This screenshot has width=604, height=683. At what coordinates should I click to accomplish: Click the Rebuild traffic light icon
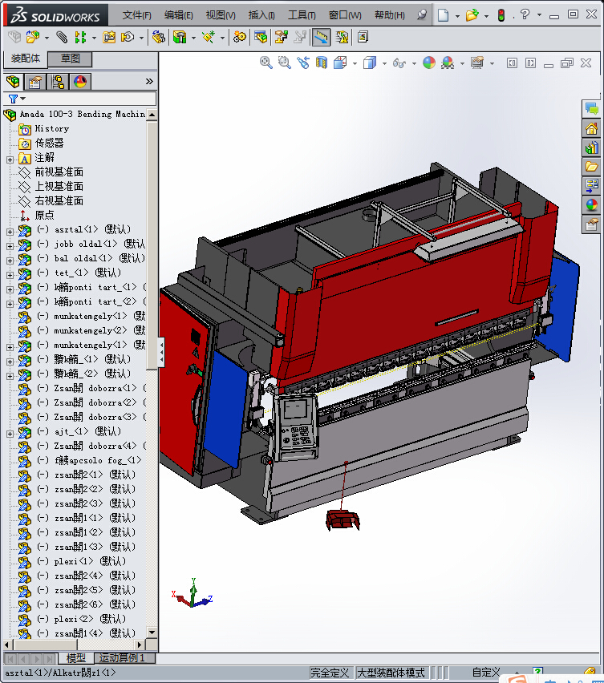tap(501, 16)
